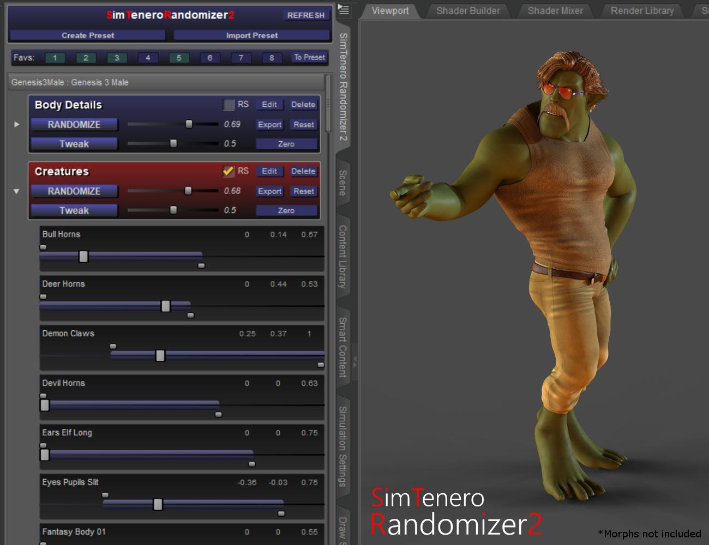The image size is (709, 545).
Task: Click Ears Elf Long value slider handle
Action: pos(45,455)
